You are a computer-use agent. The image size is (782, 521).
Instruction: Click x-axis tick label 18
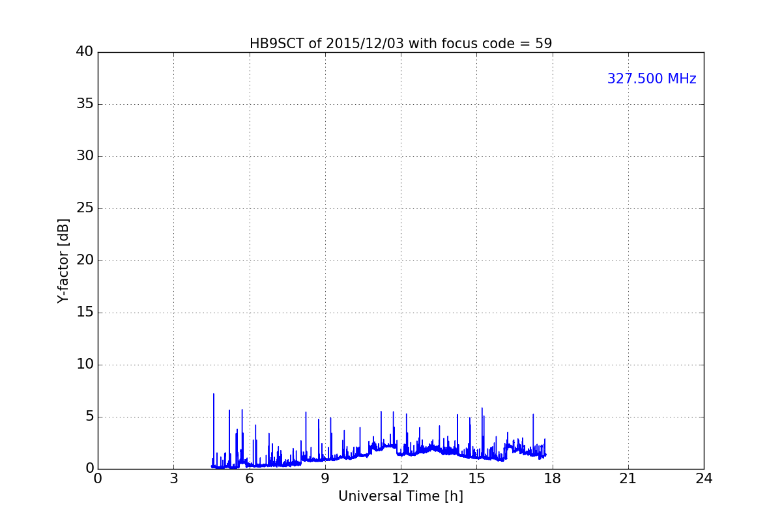pyautogui.click(x=553, y=479)
